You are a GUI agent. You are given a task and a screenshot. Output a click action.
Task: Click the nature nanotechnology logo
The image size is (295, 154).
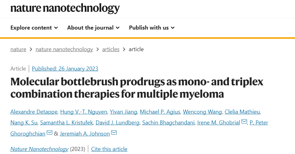(x=65, y=8)
